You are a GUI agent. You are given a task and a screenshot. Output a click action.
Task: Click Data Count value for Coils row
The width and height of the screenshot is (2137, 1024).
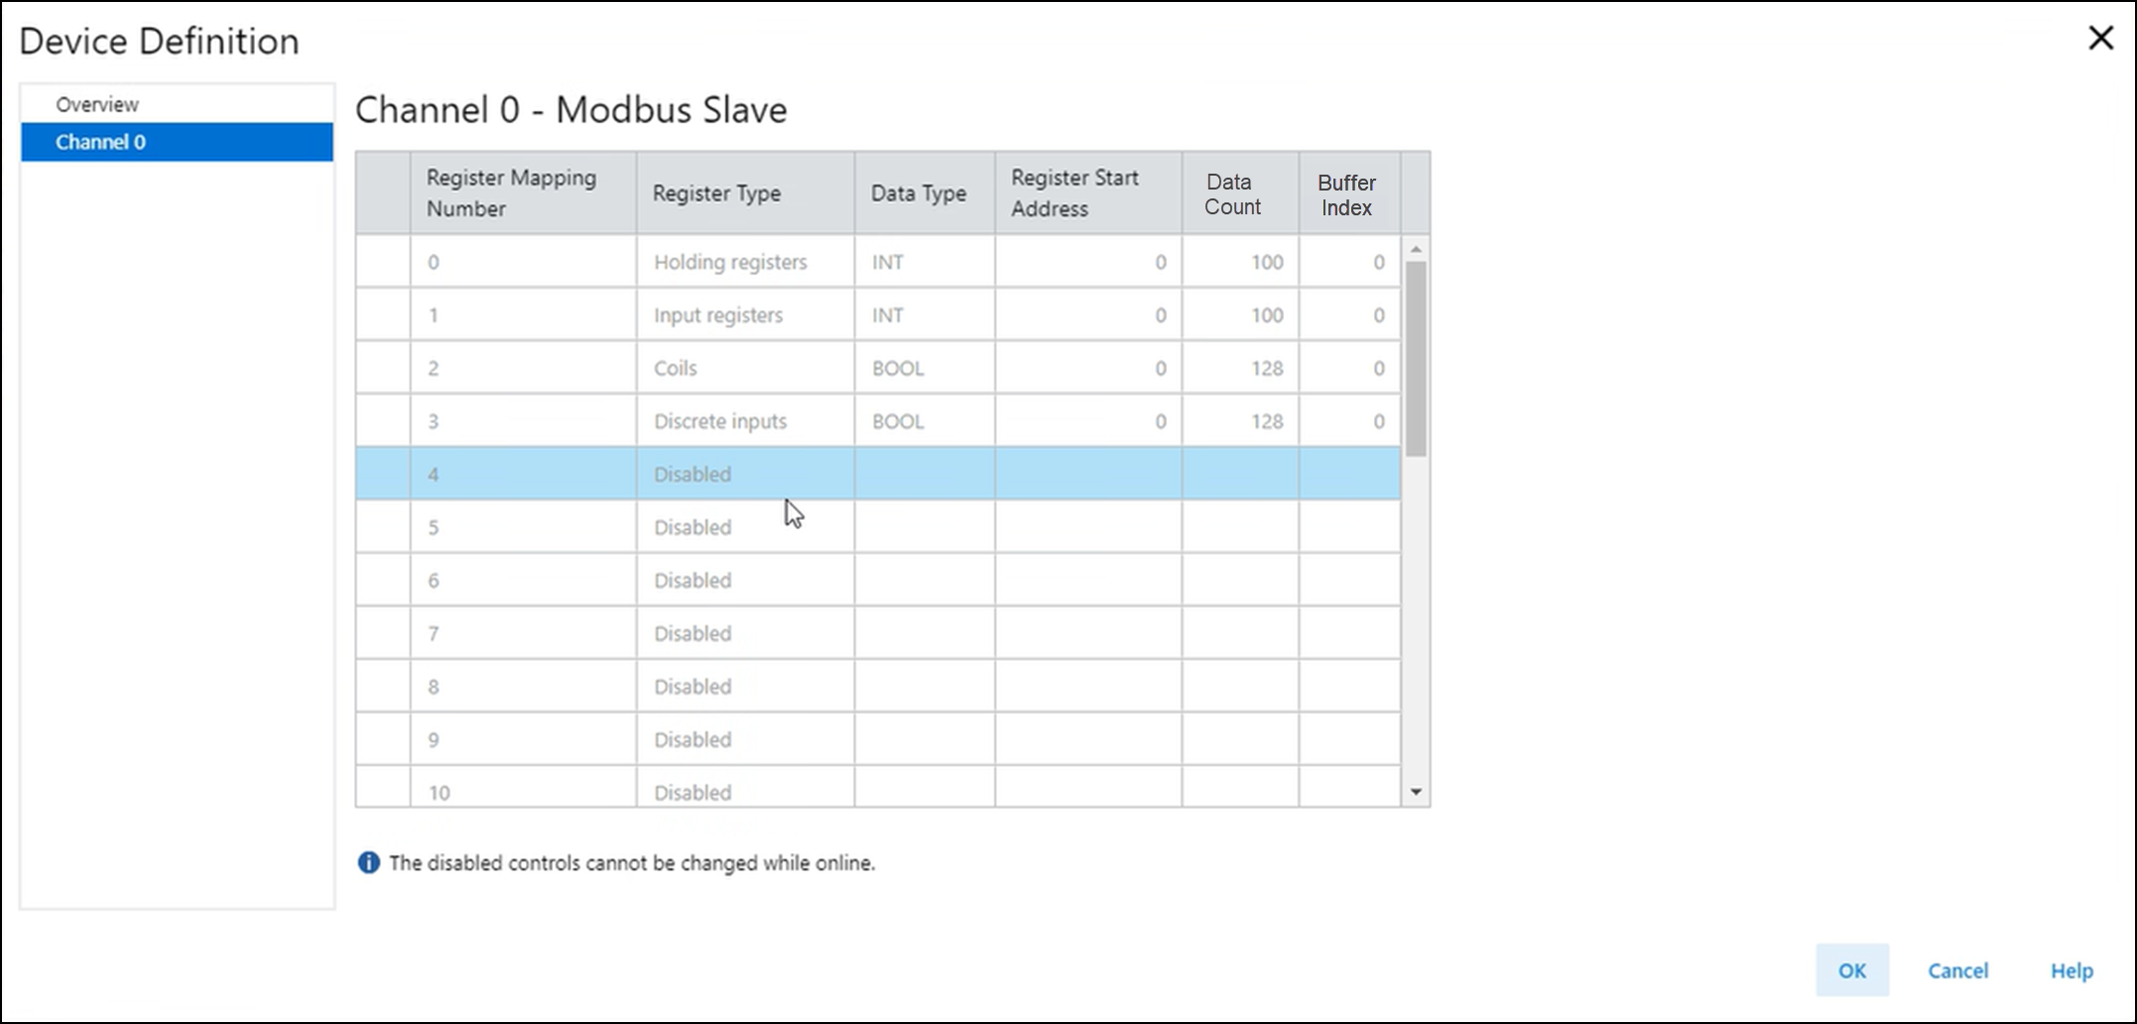coord(1239,368)
